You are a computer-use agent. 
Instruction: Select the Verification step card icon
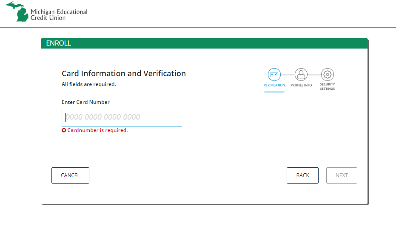274,75
